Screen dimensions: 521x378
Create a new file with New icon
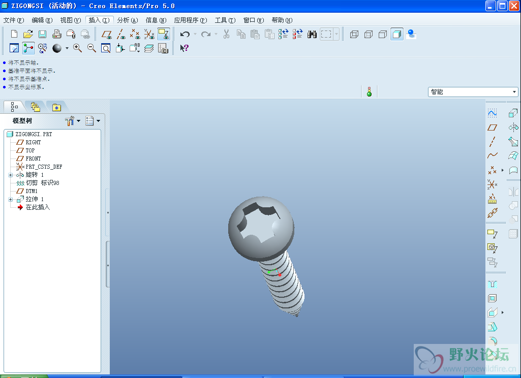click(x=14, y=34)
